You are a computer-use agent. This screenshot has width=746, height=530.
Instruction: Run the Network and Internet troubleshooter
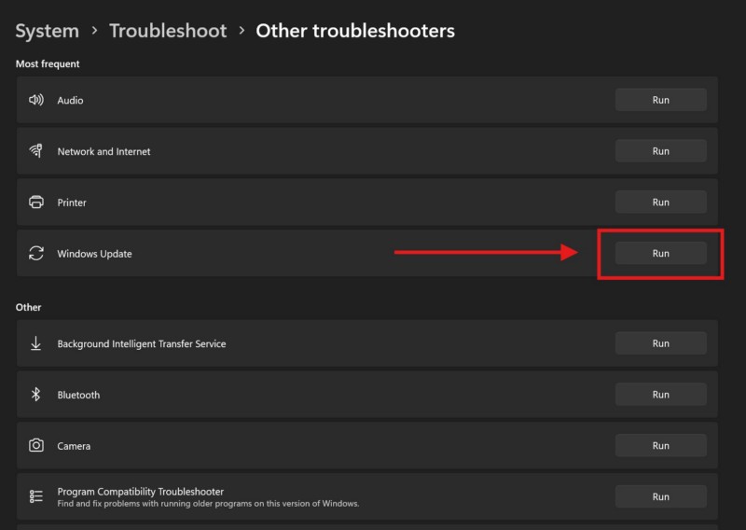pyautogui.click(x=660, y=151)
